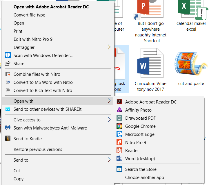The image size is (209, 185).
Task: Expand the Defraggler submenu arrow
Action: pyautogui.click(x=109, y=47)
